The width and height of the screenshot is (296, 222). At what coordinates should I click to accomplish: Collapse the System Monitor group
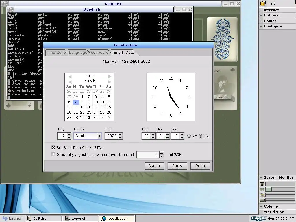coord(277,177)
